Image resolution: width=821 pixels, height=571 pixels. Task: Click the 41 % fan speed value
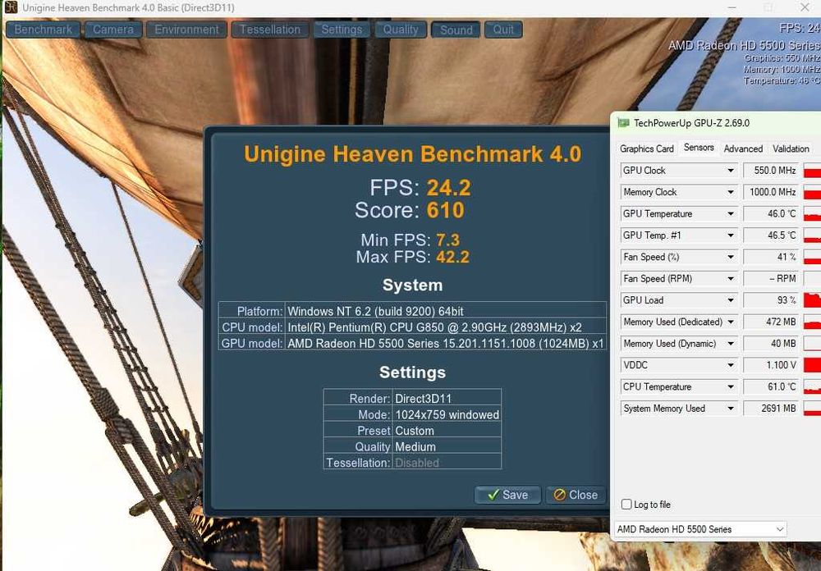pyautogui.click(x=771, y=257)
